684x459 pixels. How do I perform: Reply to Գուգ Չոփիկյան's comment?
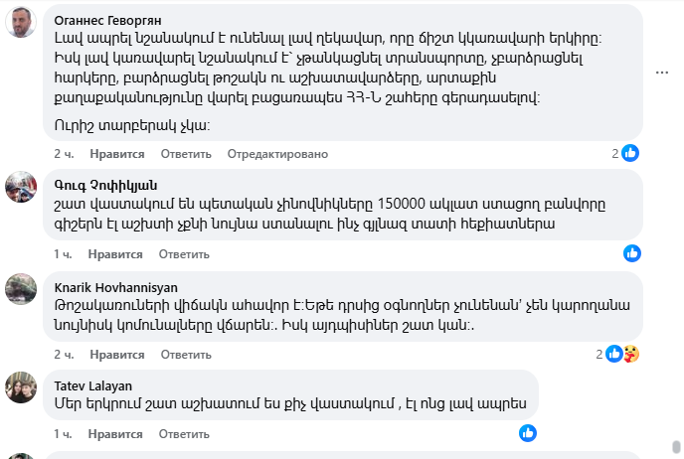point(186,254)
